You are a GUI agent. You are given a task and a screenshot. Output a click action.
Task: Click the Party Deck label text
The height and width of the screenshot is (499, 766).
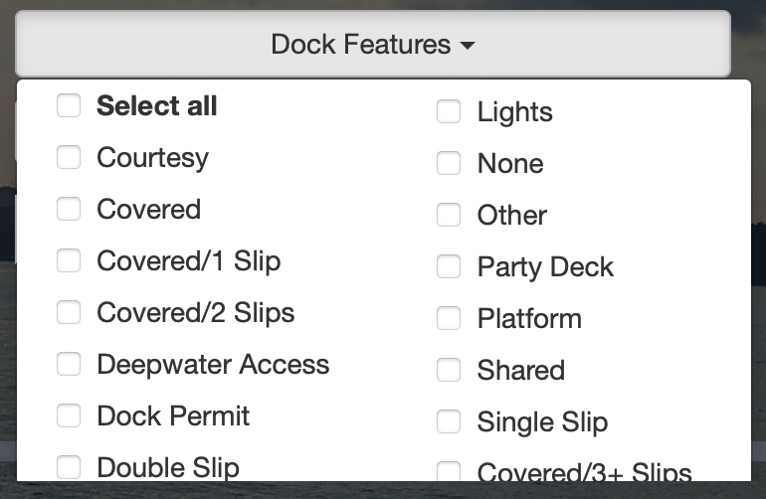545,267
